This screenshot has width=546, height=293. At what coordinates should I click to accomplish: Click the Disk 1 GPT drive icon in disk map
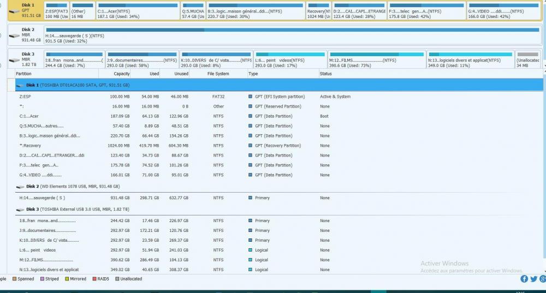pos(13,11)
